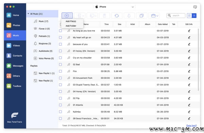The image size is (204, 133).
Task: Check the 01 Honey (EN. Version) checkbox
Action: click(x=61, y=51)
